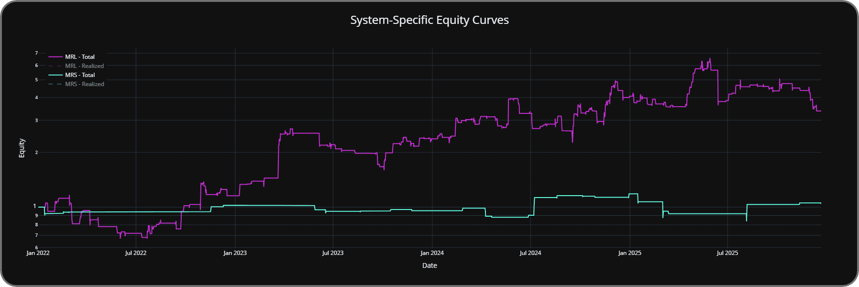Click the teal line swatch for MRS - Total
The height and width of the screenshot is (287, 859).
(x=55, y=75)
